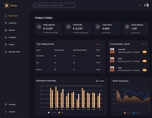Image resolution: width=152 pixels, height=118 pixels.
Task: Click the Total Profit card icon
Action: tap(69, 27)
